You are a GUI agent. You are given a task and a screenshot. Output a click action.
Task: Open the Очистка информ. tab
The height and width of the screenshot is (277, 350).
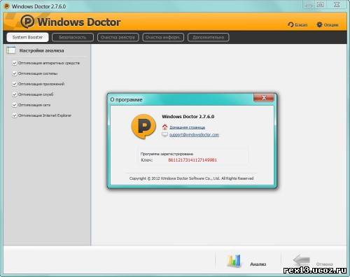[163, 37]
